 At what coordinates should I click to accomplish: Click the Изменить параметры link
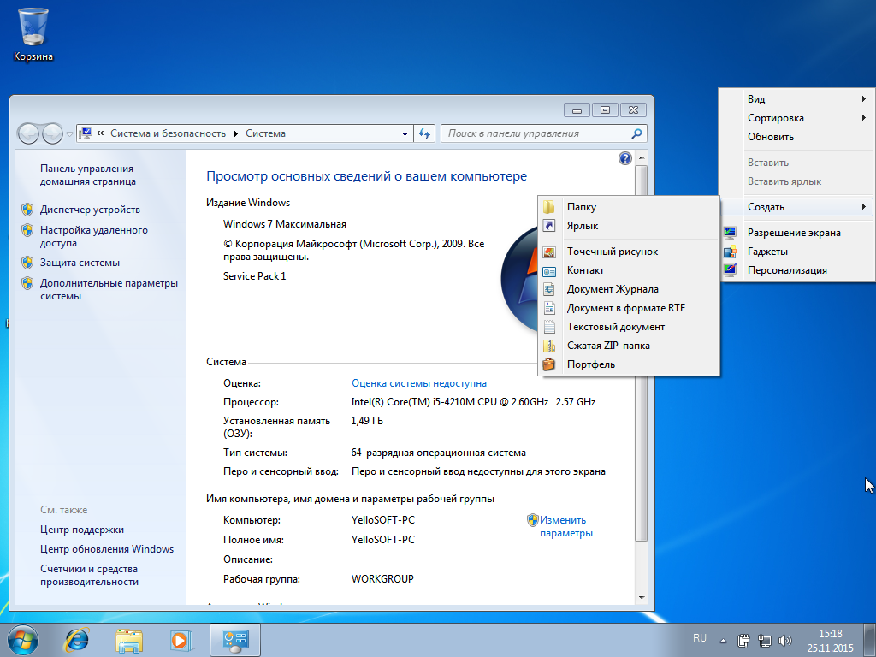click(x=566, y=526)
